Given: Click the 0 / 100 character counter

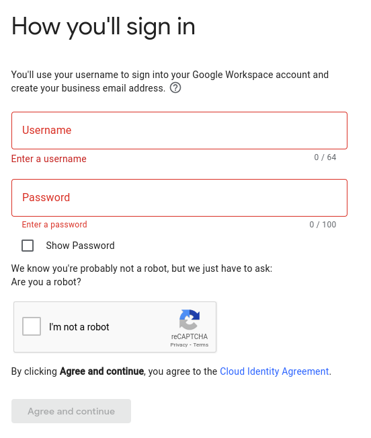Looking at the screenshot, I should point(323,225).
